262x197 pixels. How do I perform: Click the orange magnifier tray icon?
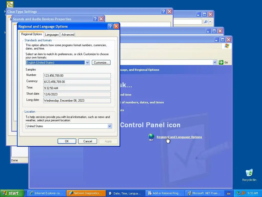tap(243, 193)
